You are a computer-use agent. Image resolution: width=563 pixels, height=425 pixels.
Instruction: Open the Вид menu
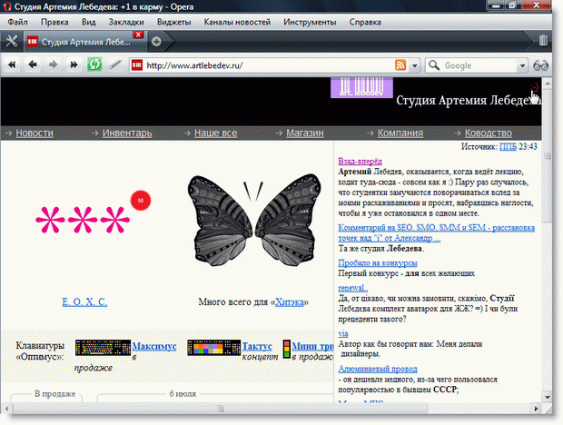click(x=88, y=22)
